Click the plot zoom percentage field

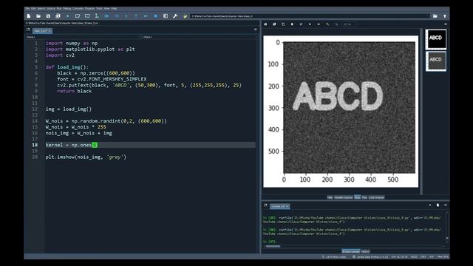click(x=349, y=24)
